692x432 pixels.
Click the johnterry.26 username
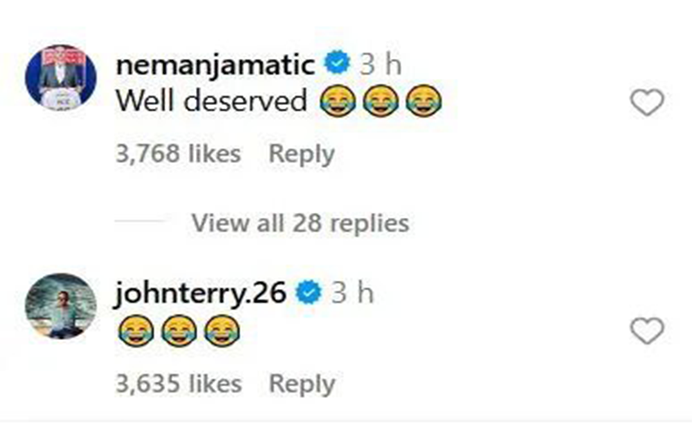tap(201, 293)
